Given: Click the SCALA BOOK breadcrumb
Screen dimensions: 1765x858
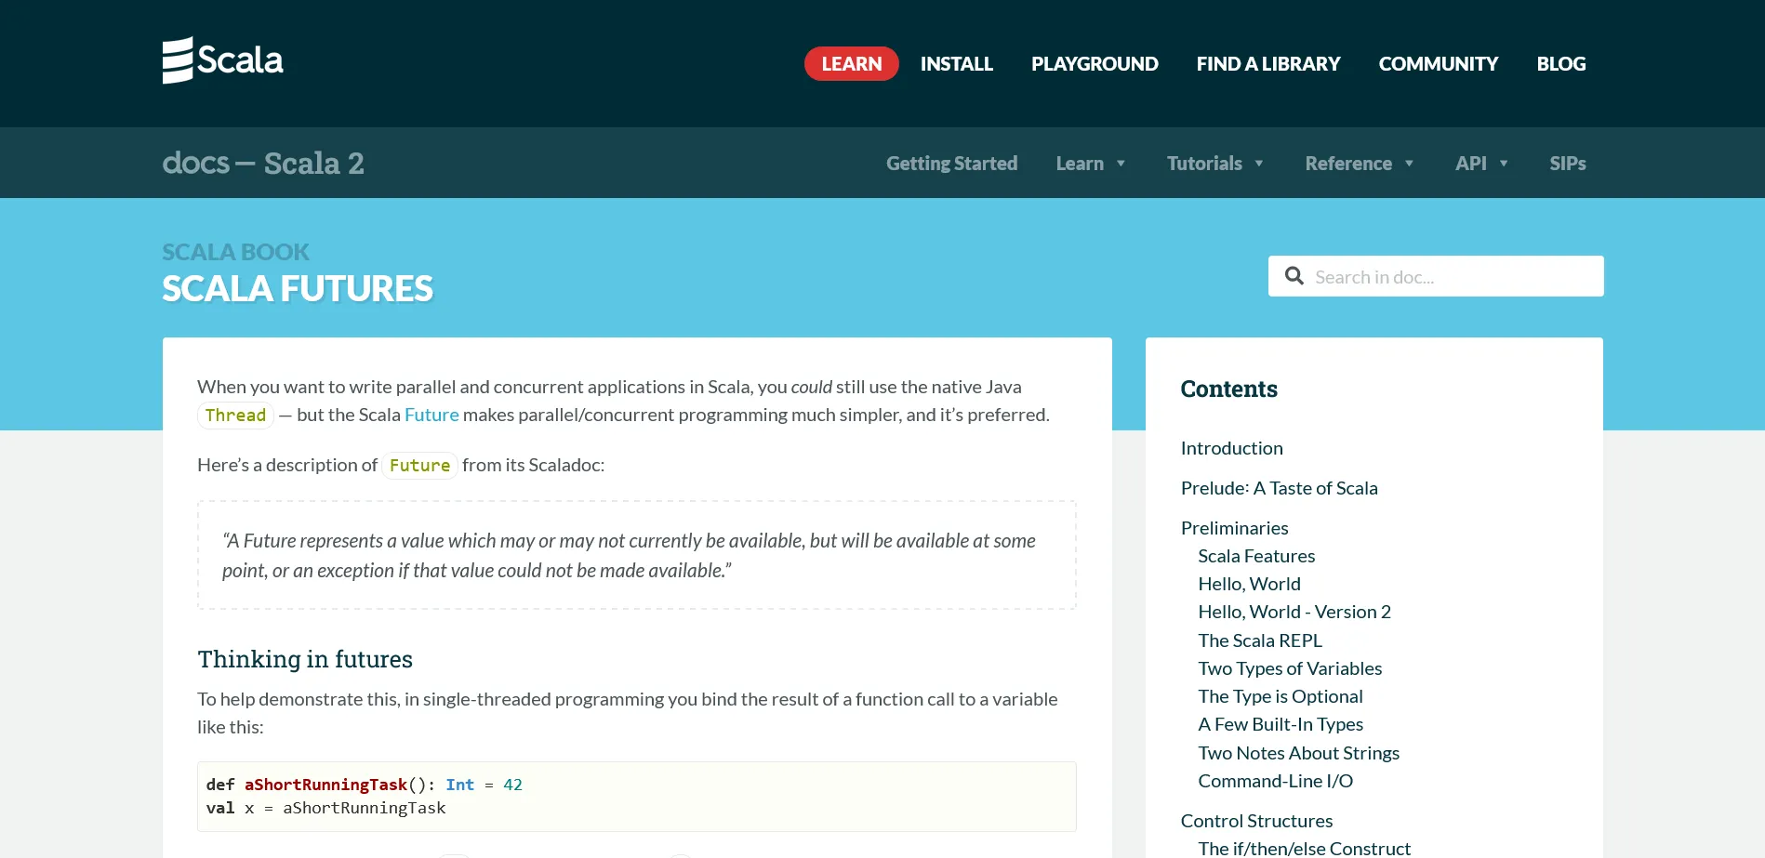Looking at the screenshot, I should tap(235, 252).
